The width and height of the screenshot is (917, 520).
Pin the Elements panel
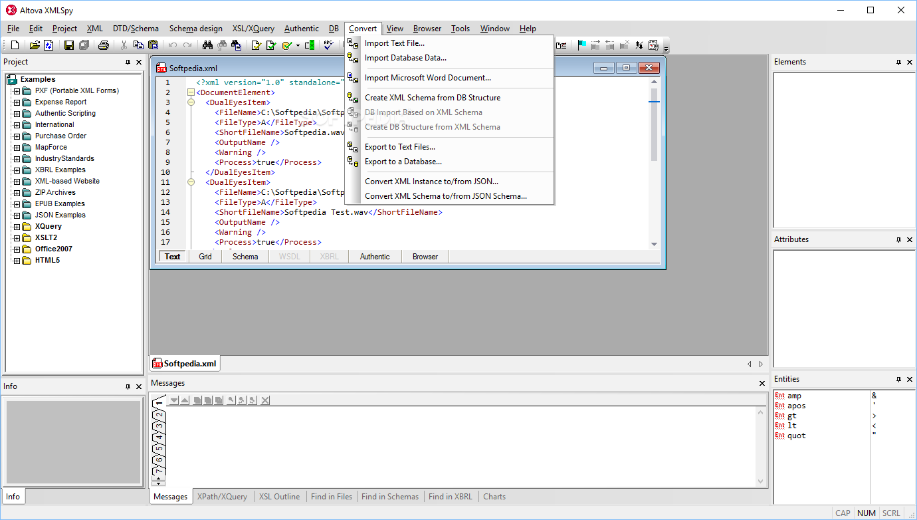click(x=899, y=62)
